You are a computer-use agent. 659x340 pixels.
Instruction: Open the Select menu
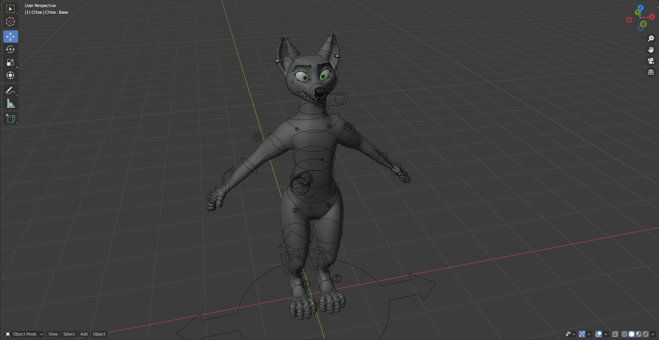pyautogui.click(x=69, y=334)
